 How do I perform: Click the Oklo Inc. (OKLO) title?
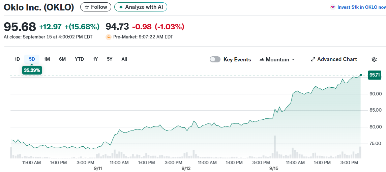click(x=39, y=7)
